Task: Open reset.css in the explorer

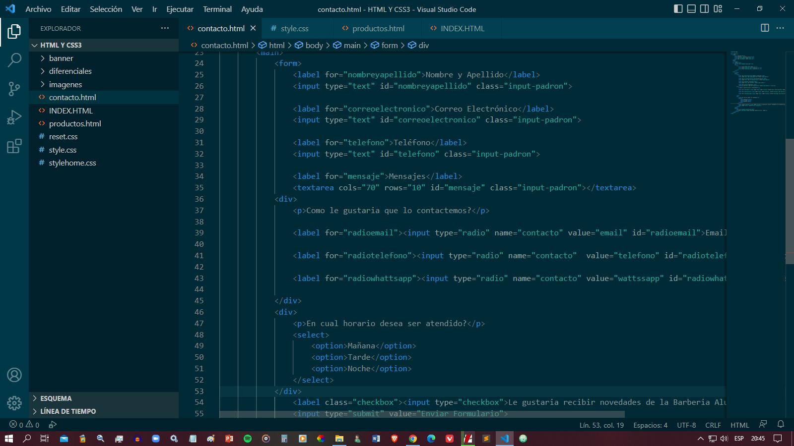Action: pyautogui.click(x=104, y=136)
